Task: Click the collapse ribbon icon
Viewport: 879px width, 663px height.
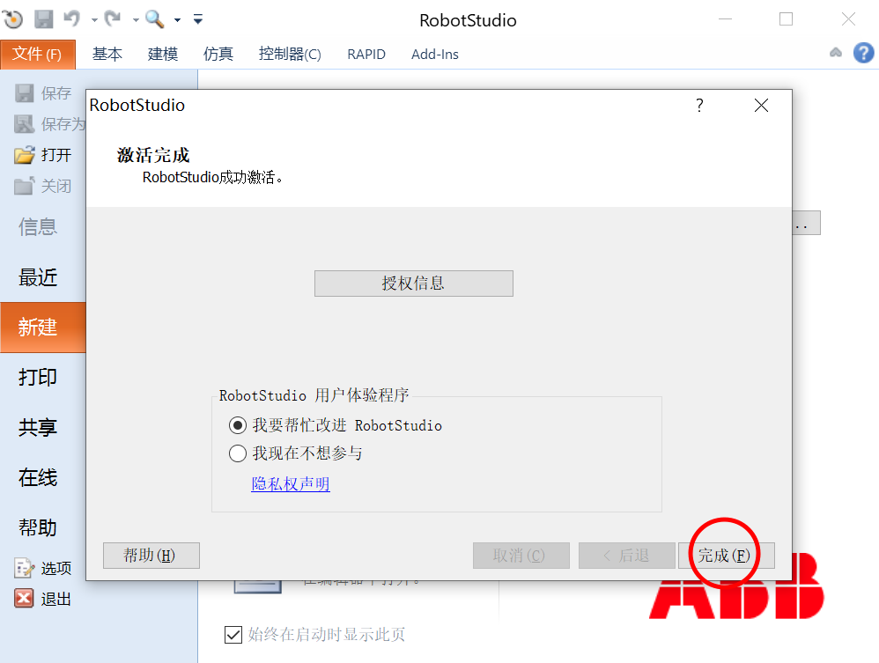Action: click(x=836, y=52)
